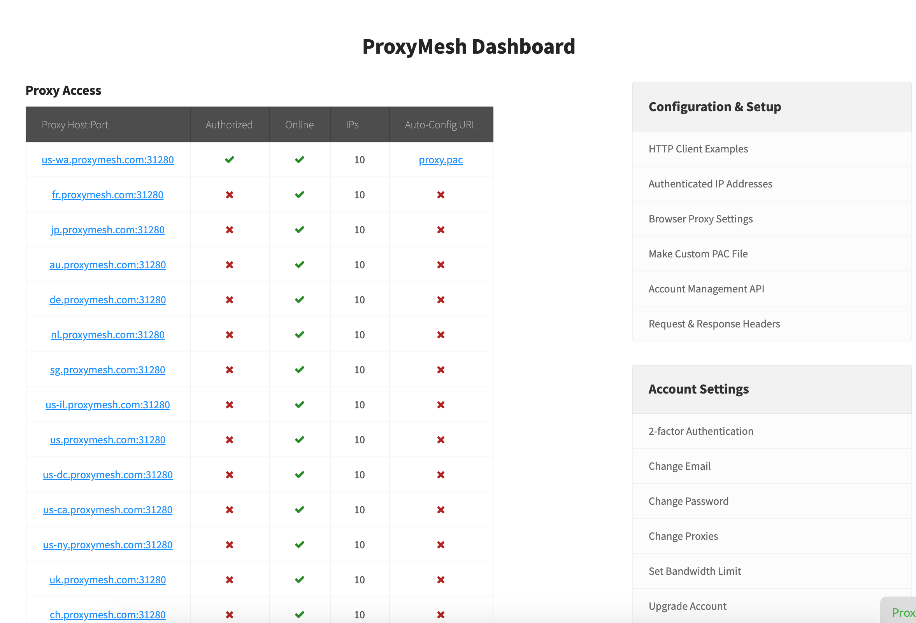The width and height of the screenshot is (916, 623).
Task: Open us-ny.proxymesh.com:31280 proxy link
Action: (x=108, y=546)
